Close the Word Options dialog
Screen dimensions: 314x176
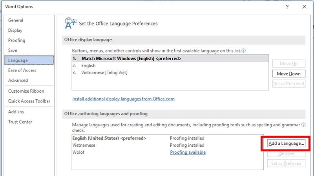[304, 7]
